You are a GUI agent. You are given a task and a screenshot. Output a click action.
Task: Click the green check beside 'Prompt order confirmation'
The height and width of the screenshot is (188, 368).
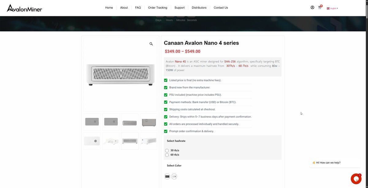[166, 131]
